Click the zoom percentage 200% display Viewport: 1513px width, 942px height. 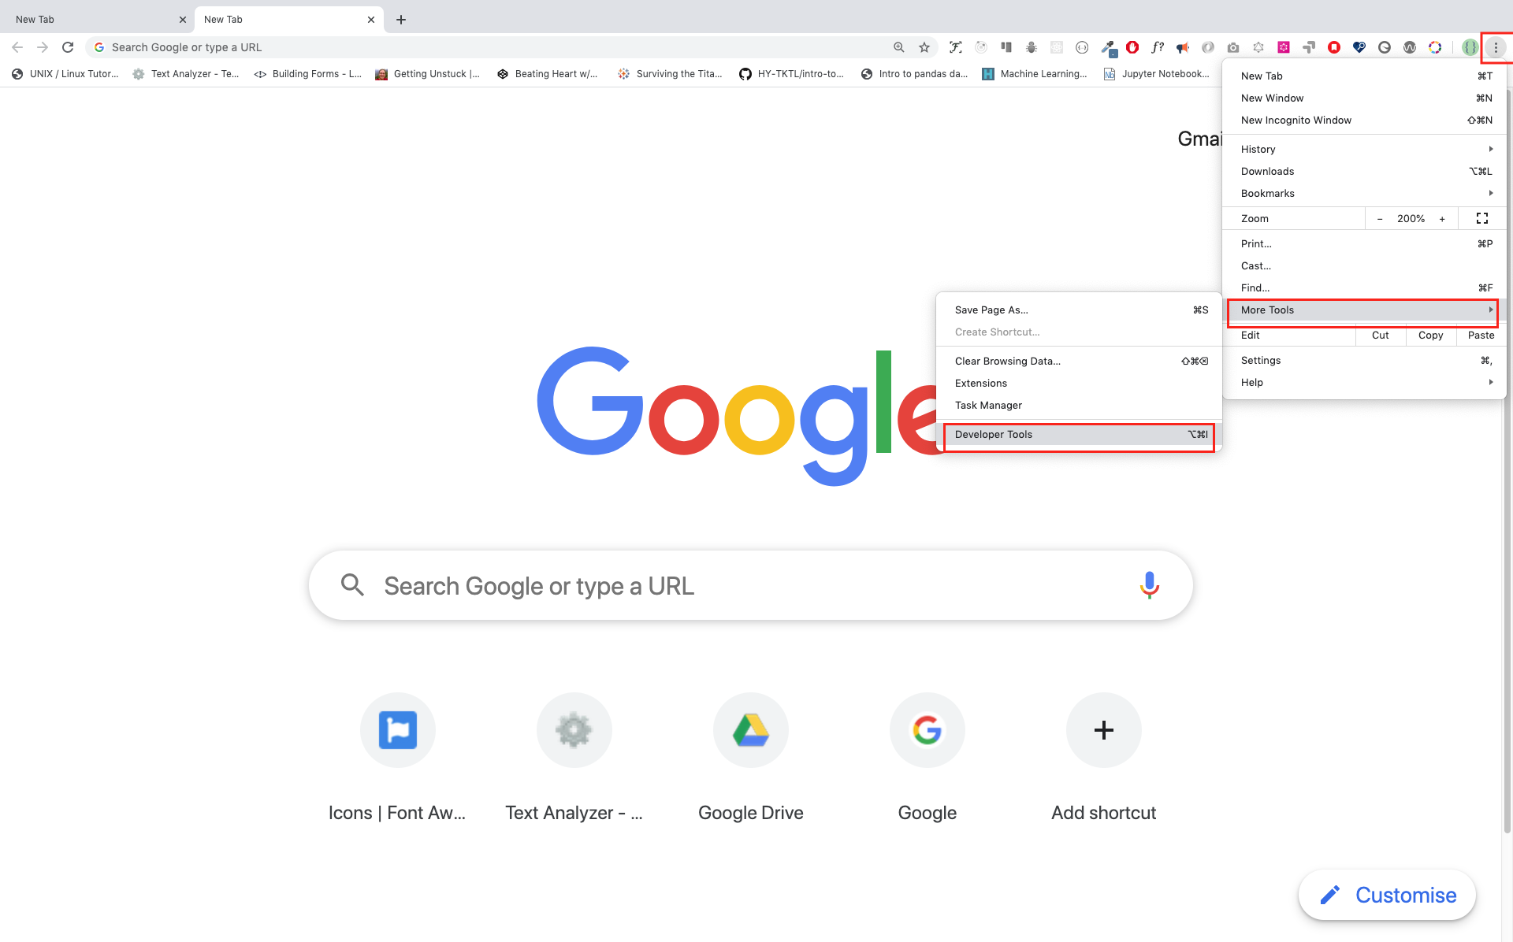point(1411,218)
